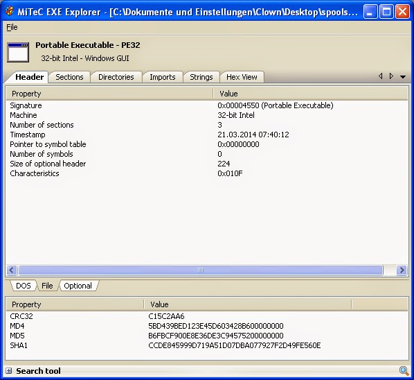Click the Characteristics value 0x010F
Viewport: 414px width, 380px height.
(x=230, y=173)
